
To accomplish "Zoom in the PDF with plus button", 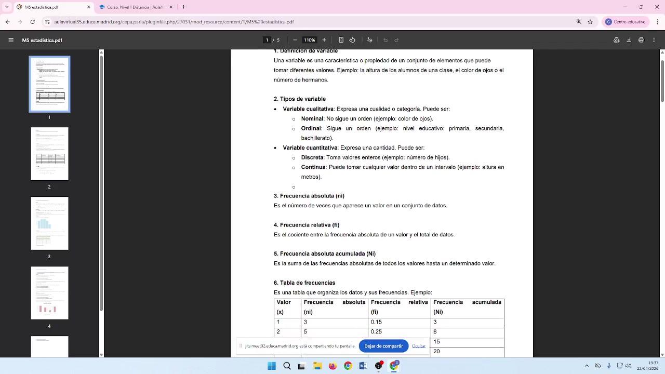I will point(324,40).
